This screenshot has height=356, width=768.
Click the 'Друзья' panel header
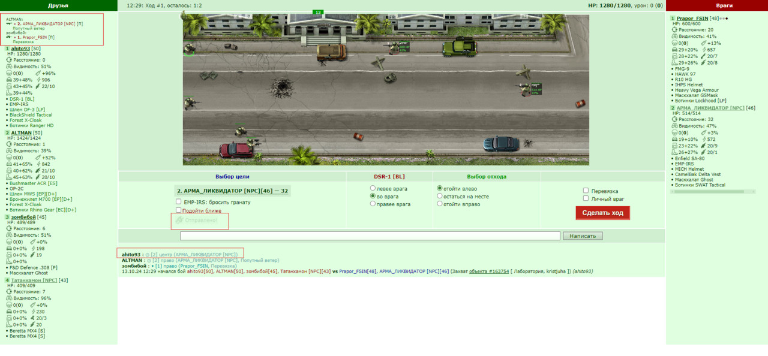(58, 5)
